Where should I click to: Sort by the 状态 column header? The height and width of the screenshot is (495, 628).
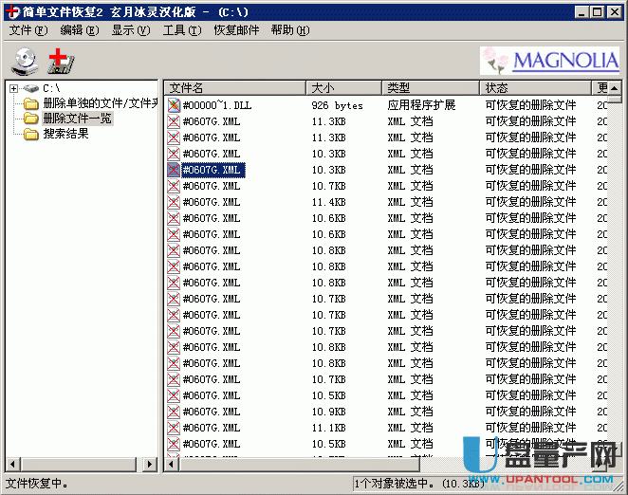click(x=536, y=87)
